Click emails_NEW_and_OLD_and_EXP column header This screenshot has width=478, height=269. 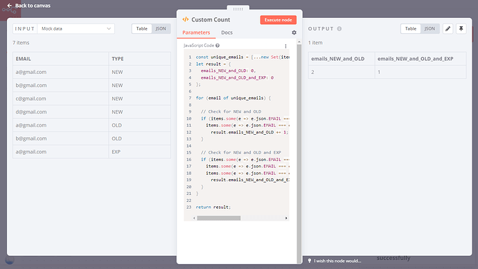coord(421,59)
